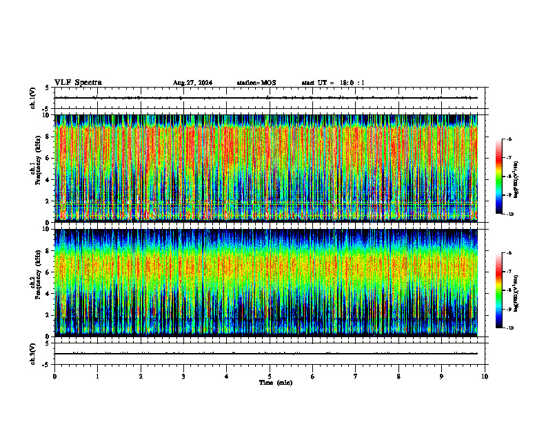546x422 pixels.
Task: Click the "ch.1(V)" axis label at top
Action: point(33,98)
